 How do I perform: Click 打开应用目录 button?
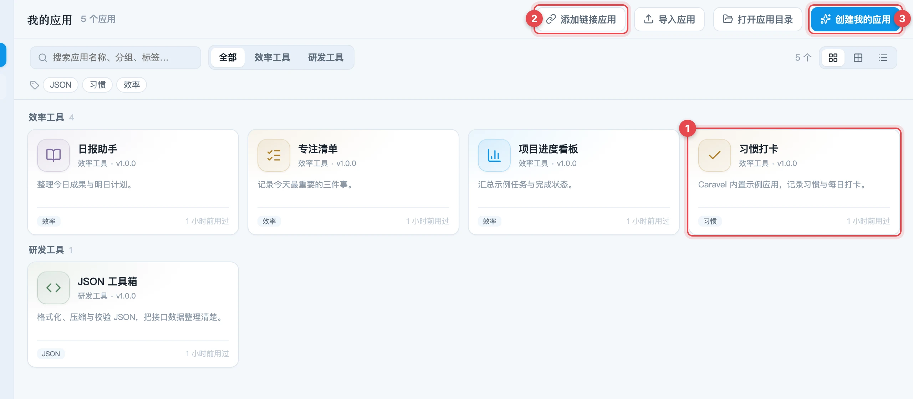pos(758,19)
